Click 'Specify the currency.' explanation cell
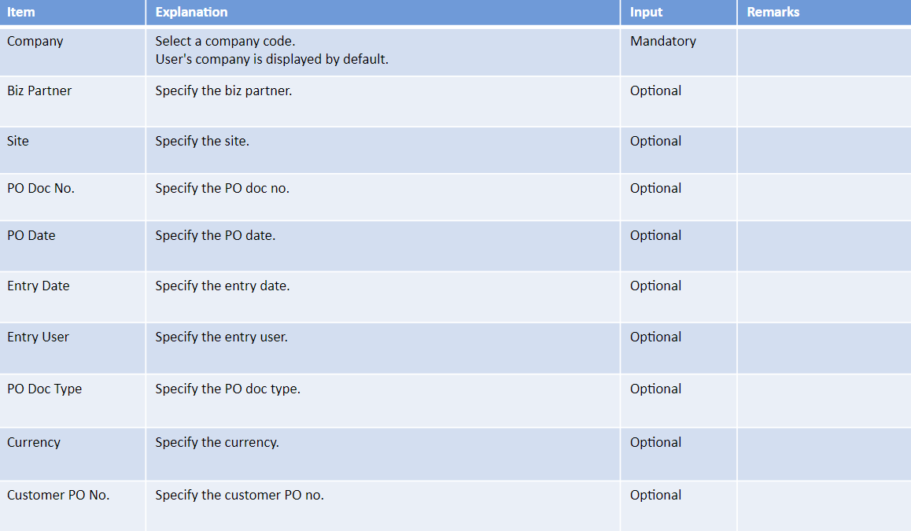911x531 pixels. tap(383, 455)
